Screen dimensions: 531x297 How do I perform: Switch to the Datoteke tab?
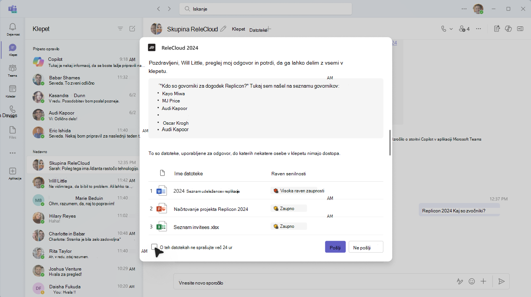click(x=258, y=30)
